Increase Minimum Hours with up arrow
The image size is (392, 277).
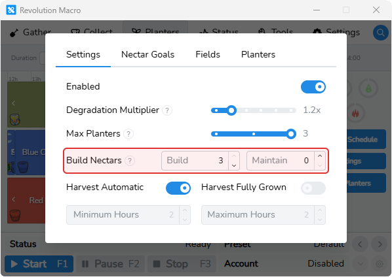click(x=185, y=210)
